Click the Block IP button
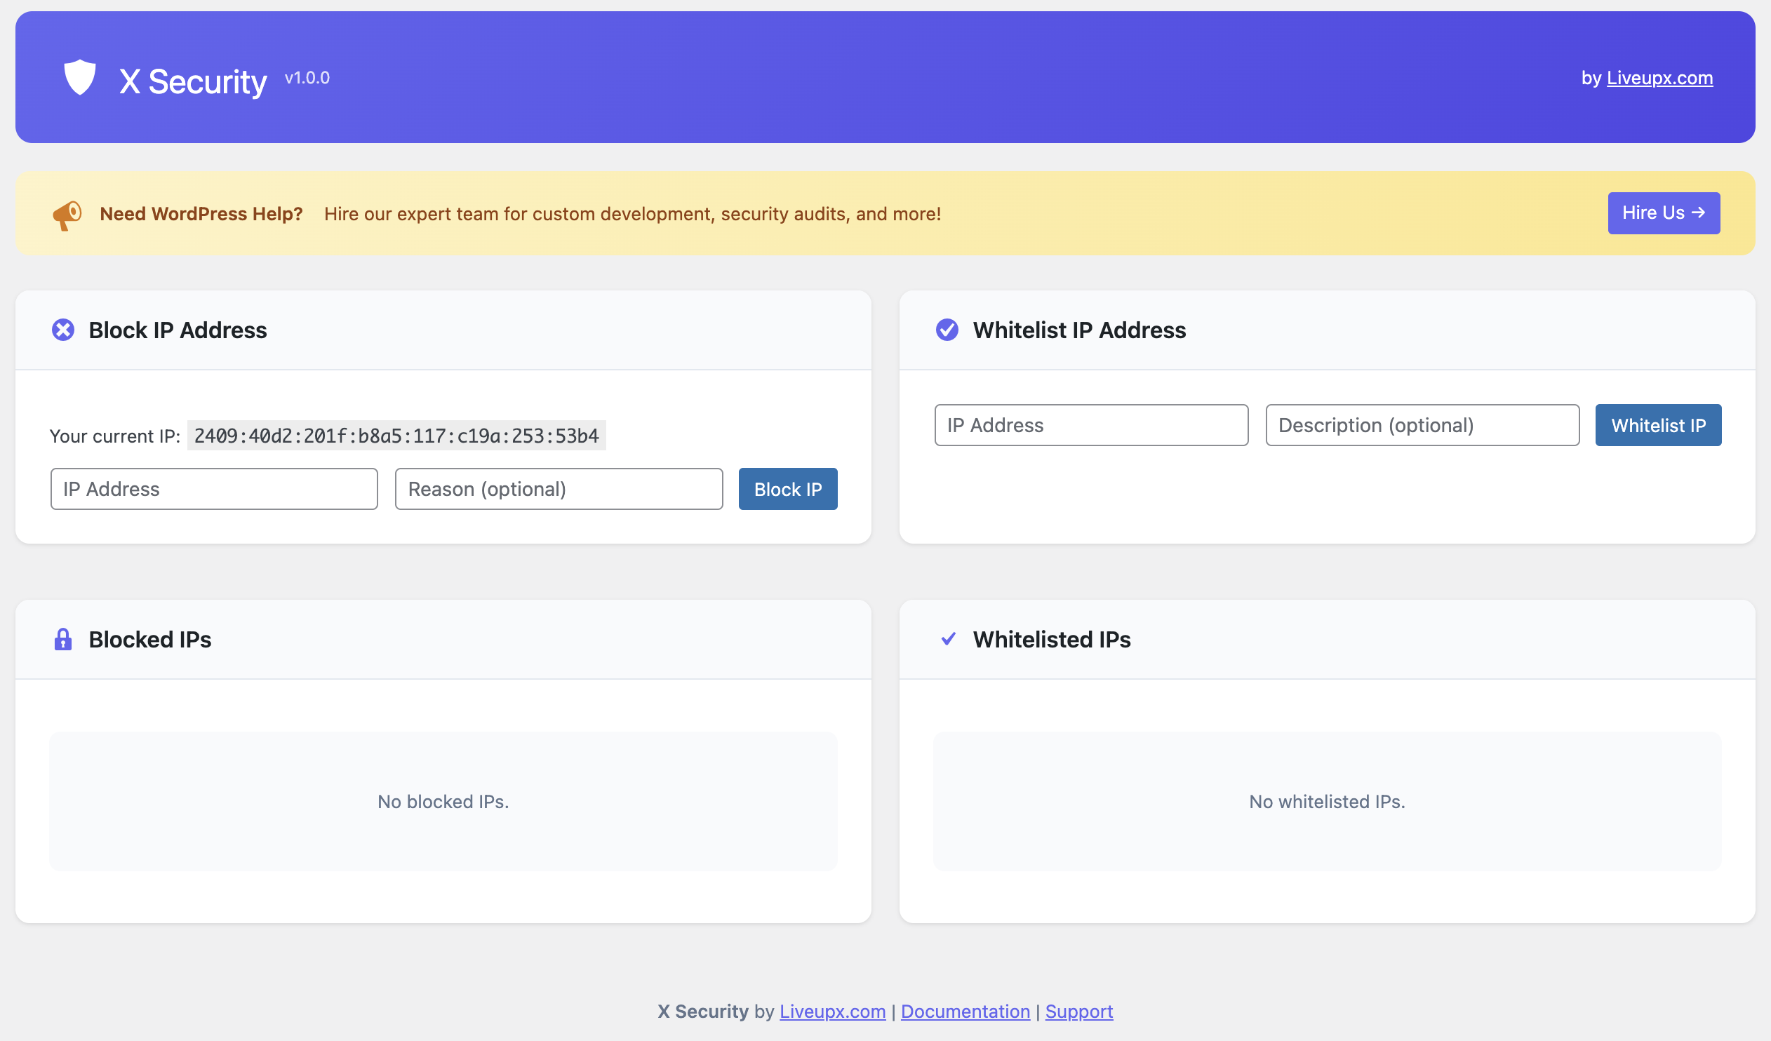Viewport: 1771px width, 1041px height. point(788,489)
